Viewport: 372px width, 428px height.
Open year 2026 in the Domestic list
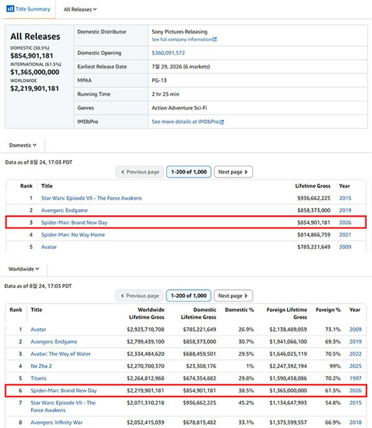coord(345,223)
